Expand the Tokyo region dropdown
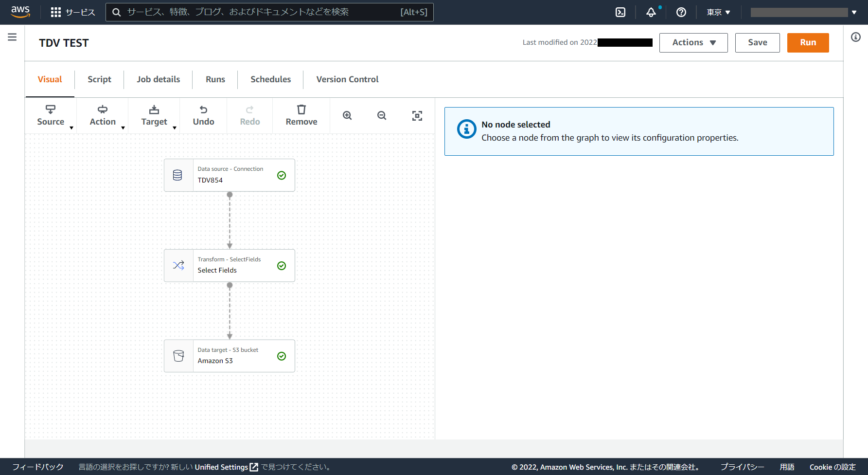Screen dimensions: 868x475 click(718, 12)
